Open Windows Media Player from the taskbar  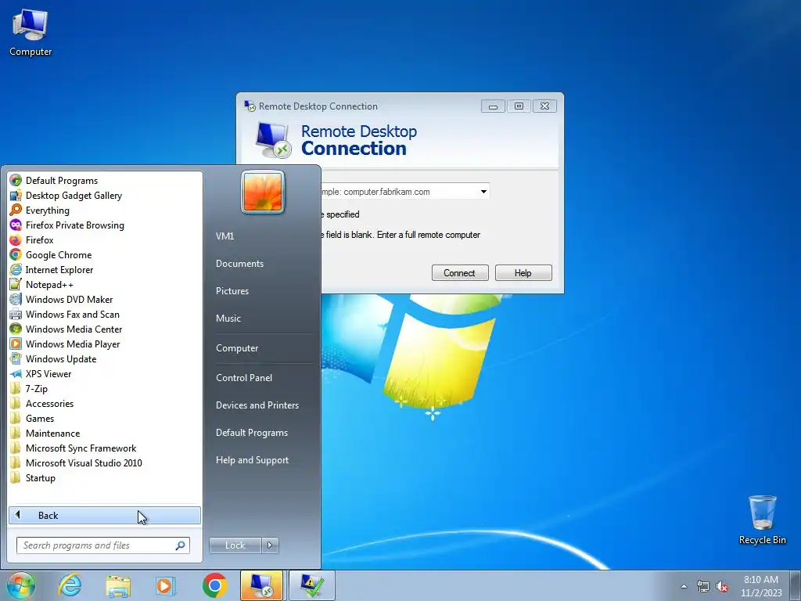point(166,585)
